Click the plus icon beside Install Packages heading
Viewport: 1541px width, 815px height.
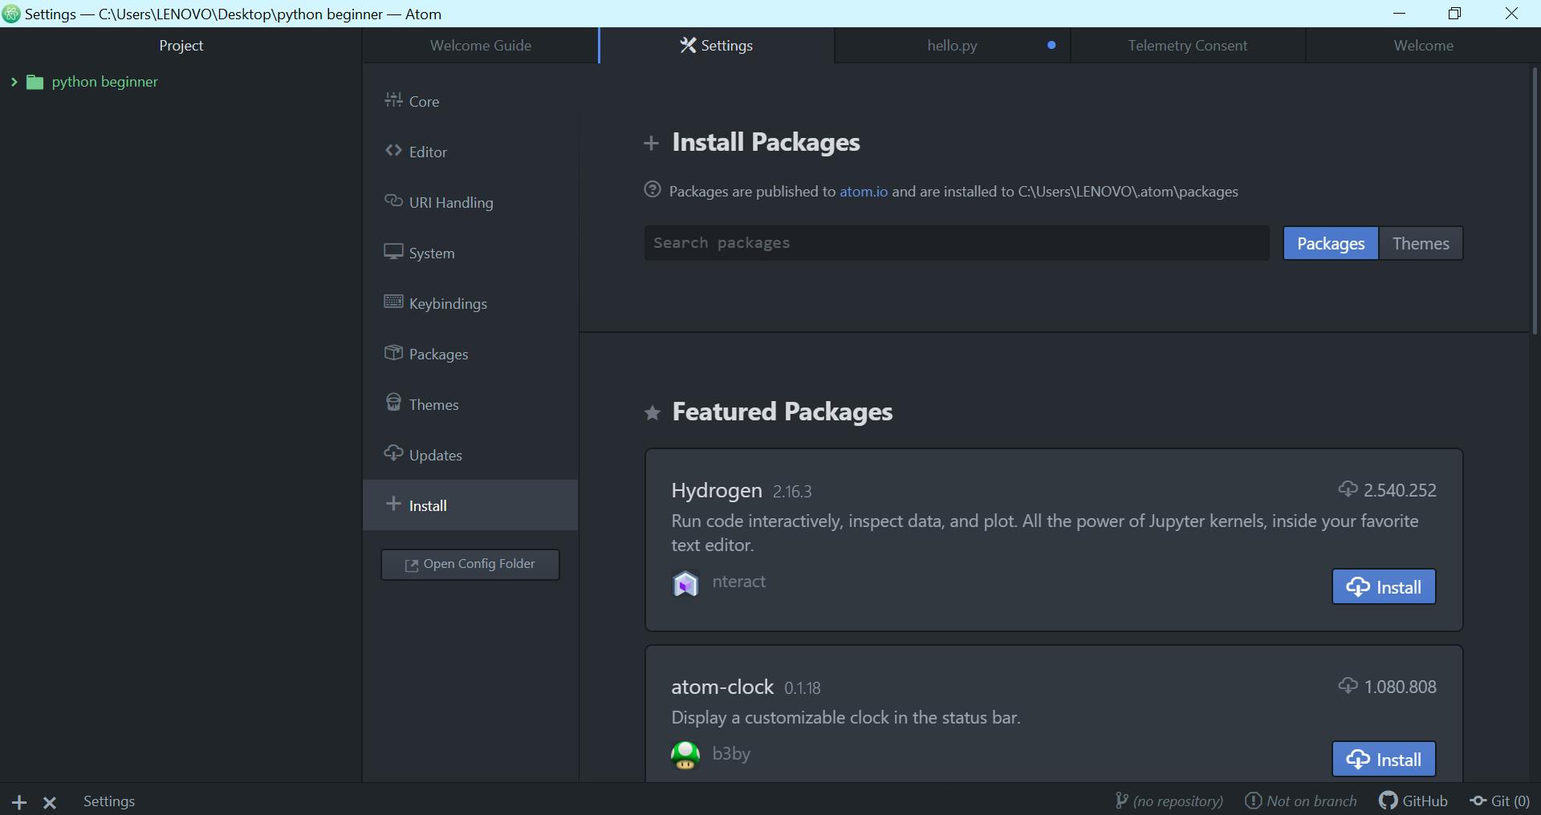pos(652,144)
